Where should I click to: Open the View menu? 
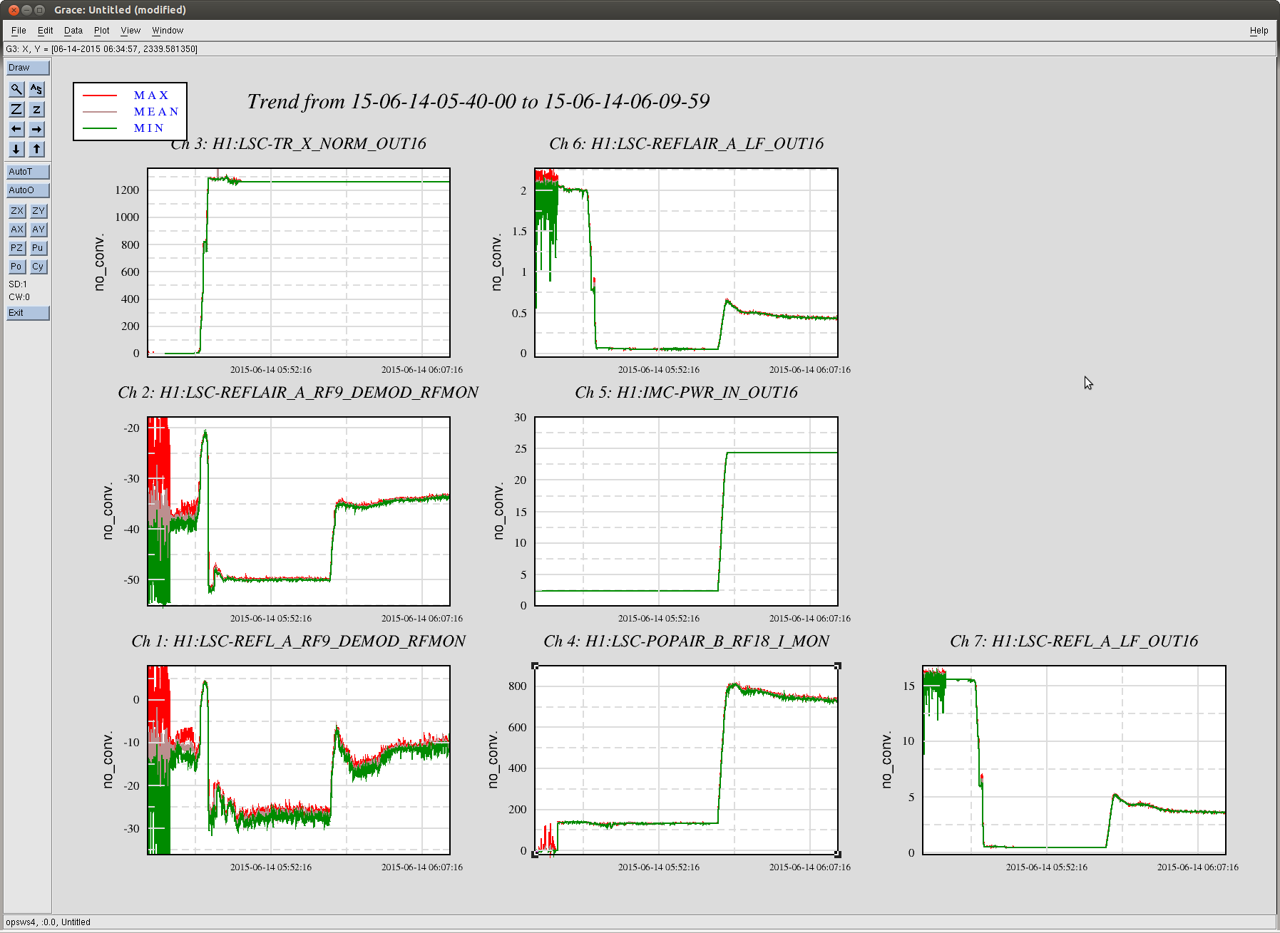[x=130, y=31]
